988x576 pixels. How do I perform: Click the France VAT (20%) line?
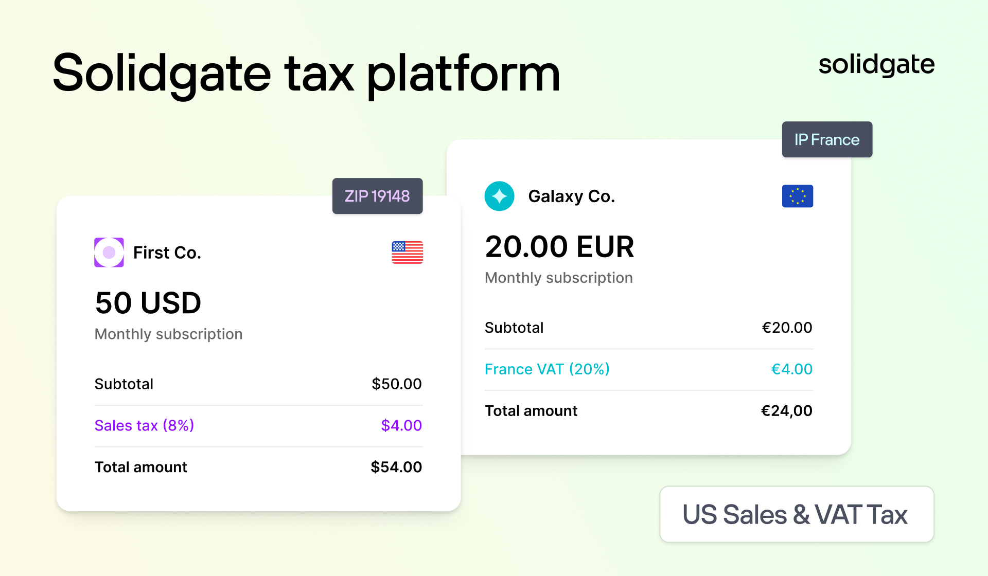(x=648, y=369)
